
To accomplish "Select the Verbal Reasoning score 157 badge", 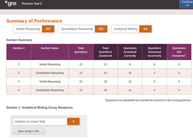I will click(x=48, y=29).
